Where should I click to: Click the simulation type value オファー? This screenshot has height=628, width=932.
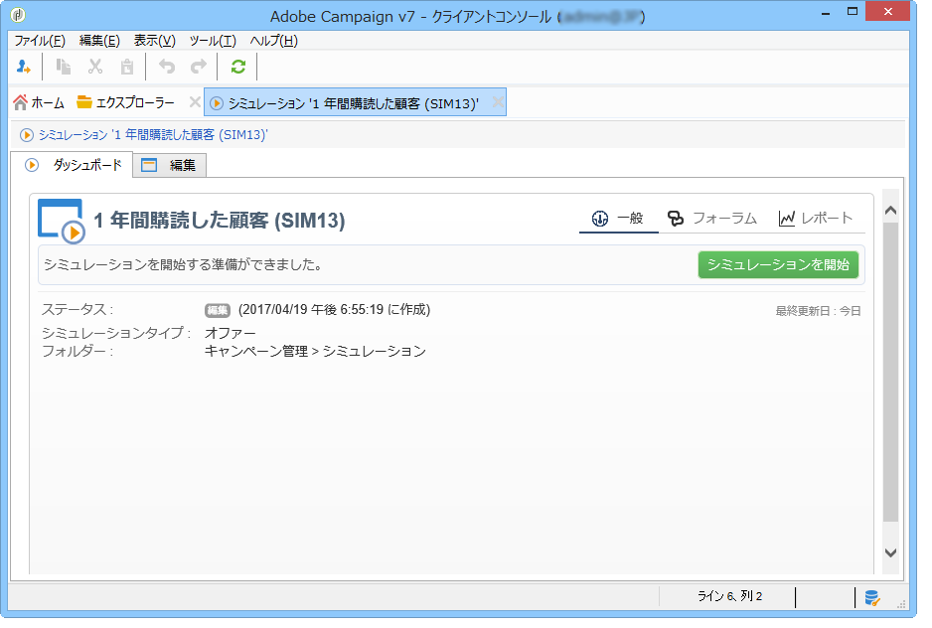point(231,333)
